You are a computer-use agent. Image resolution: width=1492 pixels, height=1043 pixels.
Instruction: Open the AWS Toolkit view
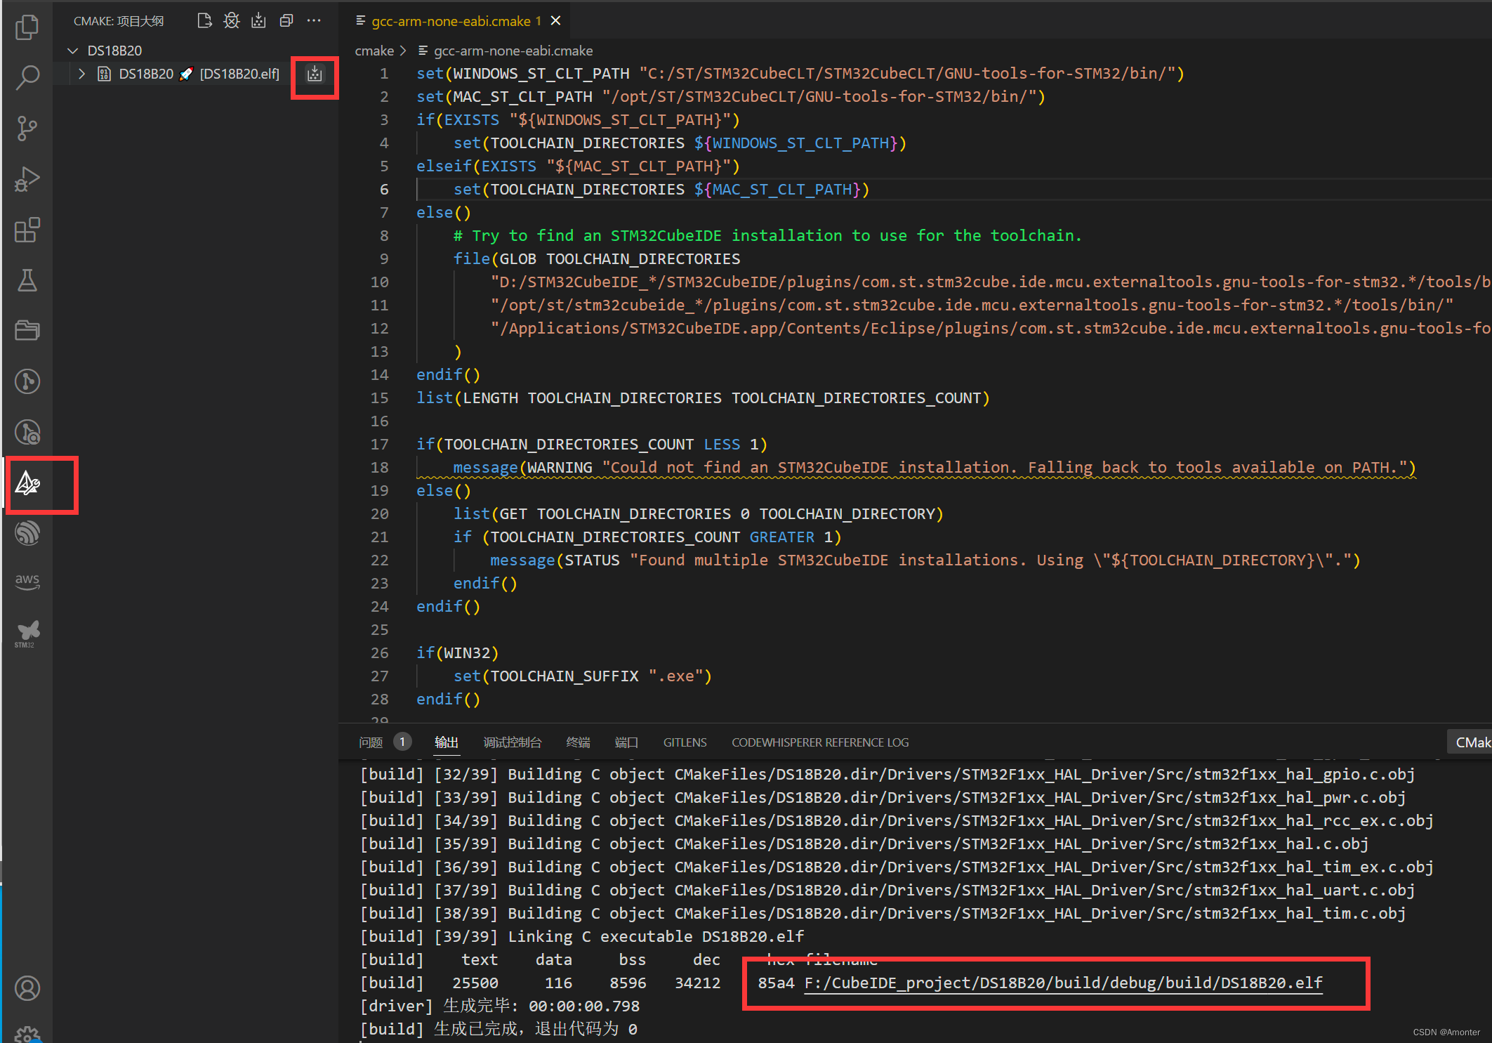pos(27,582)
